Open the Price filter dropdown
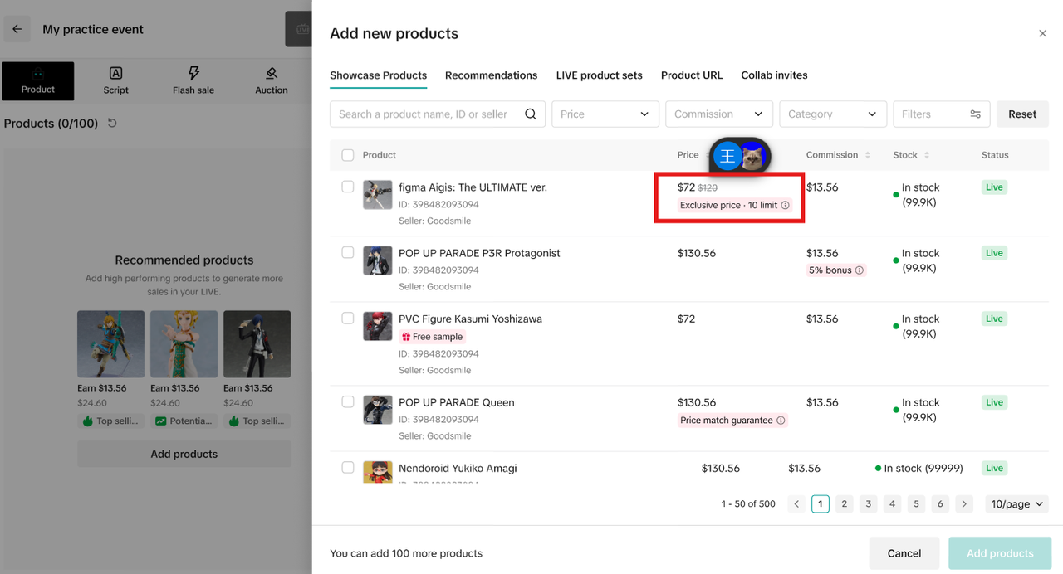This screenshot has width=1063, height=574. 605,114
